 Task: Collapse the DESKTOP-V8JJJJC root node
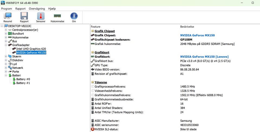[2, 26]
